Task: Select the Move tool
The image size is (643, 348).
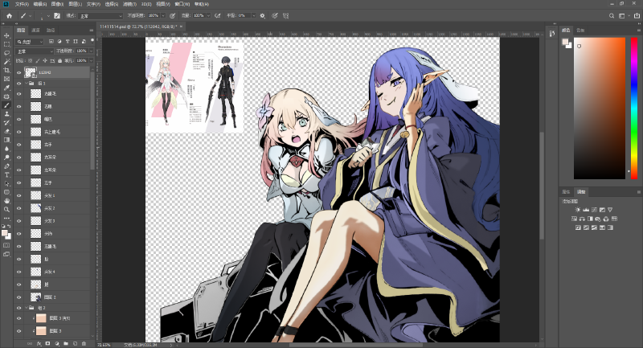Action: point(6,36)
